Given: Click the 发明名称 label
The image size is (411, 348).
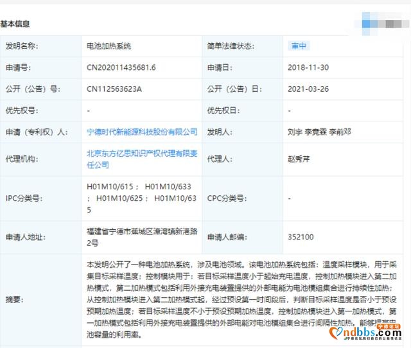Looking at the screenshot, I should click(x=22, y=46).
